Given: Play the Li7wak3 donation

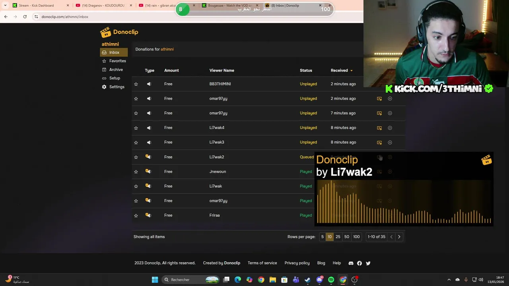Looking at the screenshot, I should [390, 142].
